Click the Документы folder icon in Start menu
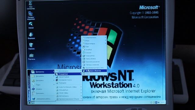The width and height of the screenshot is (195, 110). point(33,76)
